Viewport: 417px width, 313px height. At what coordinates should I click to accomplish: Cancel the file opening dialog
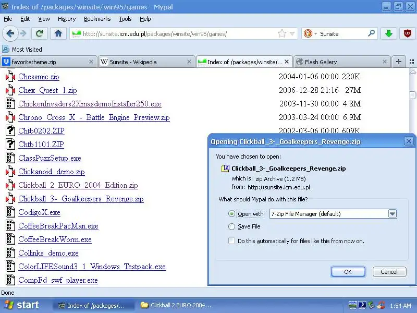tap(389, 272)
